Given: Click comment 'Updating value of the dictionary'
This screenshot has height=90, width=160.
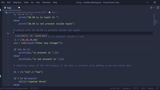Looking at the screenshot, I should click(x=72, y=65).
